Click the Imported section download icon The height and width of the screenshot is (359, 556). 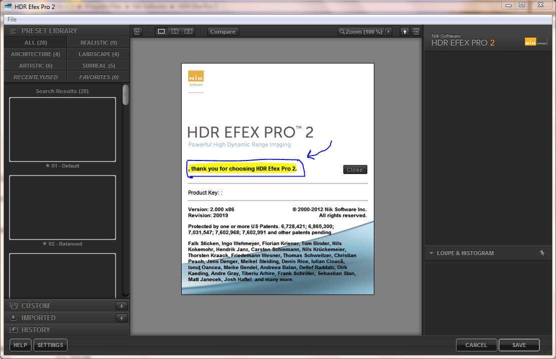14,317
